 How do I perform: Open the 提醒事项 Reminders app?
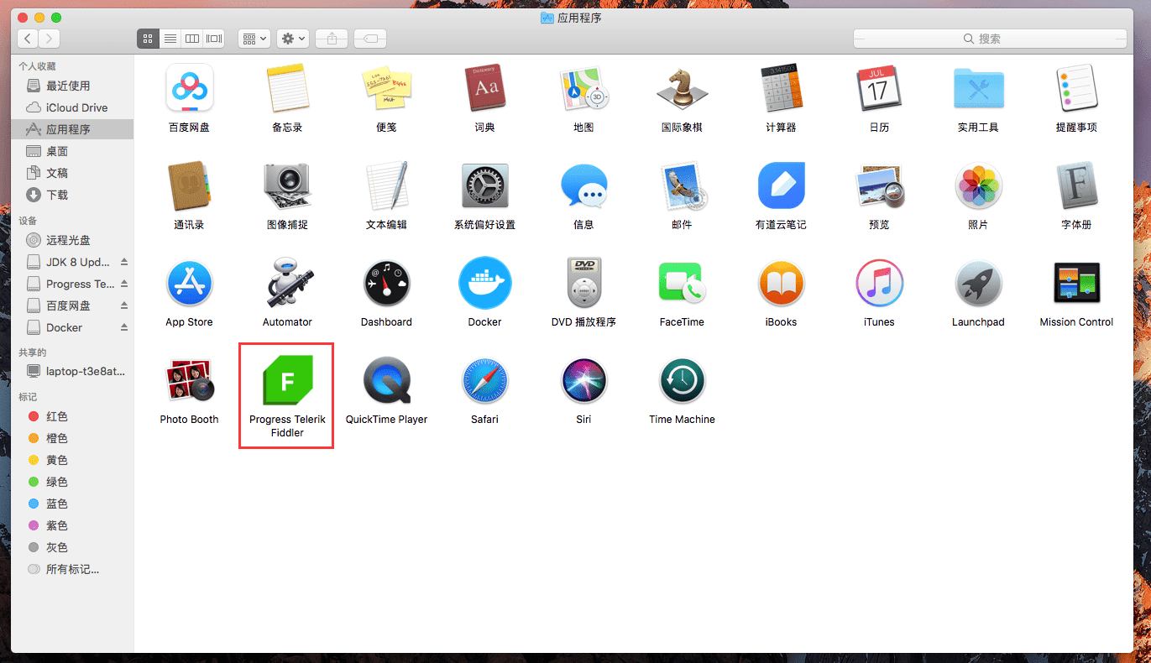(x=1076, y=88)
